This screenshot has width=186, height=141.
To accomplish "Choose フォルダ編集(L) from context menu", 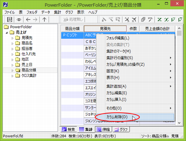I will pos(135,38).
